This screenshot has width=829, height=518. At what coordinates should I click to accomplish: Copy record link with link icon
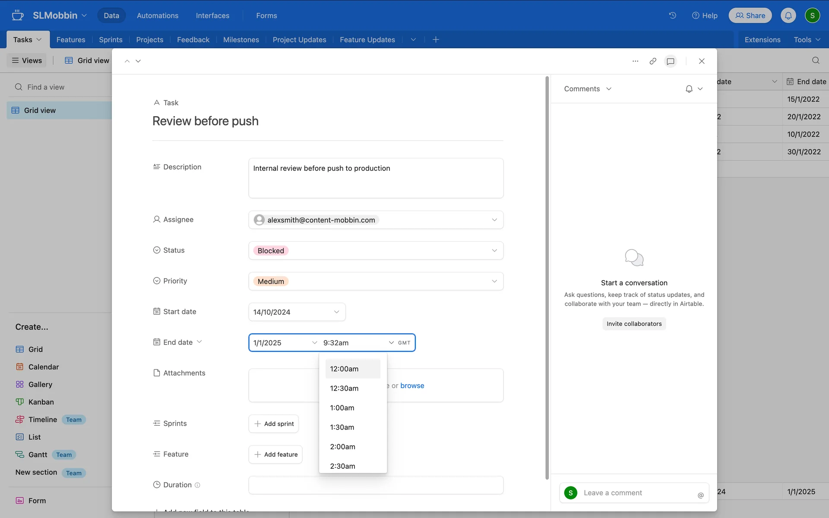click(x=653, y=61)
